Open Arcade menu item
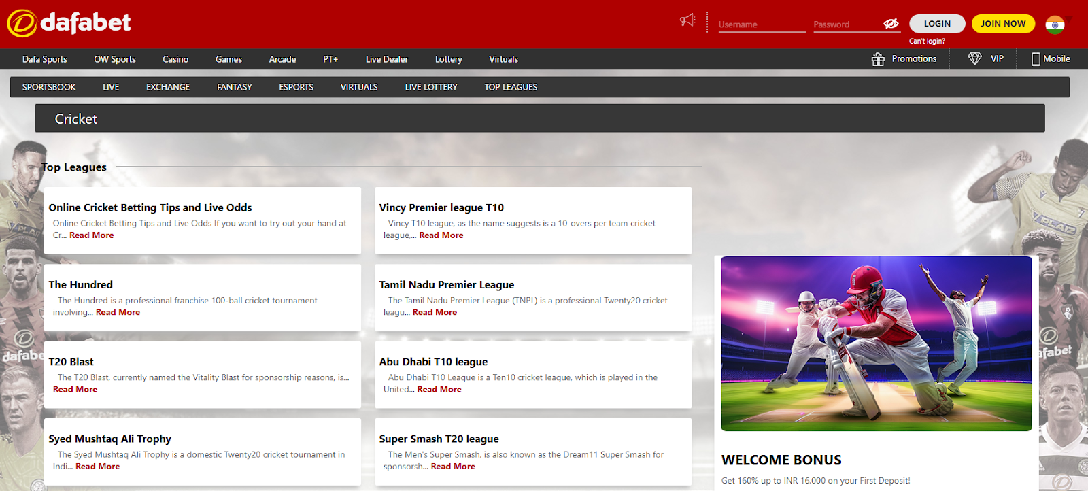1088x491 pixels. click(282, 59)
